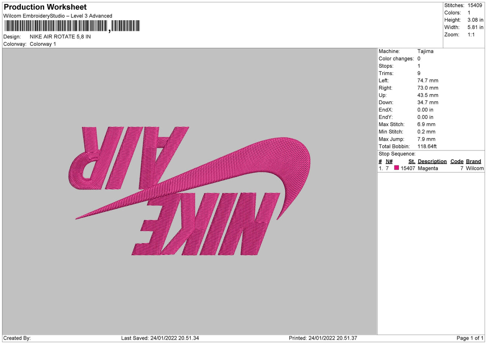
Task: Click the St. column header
Action: pyautogui.click(x=412, y=161)
